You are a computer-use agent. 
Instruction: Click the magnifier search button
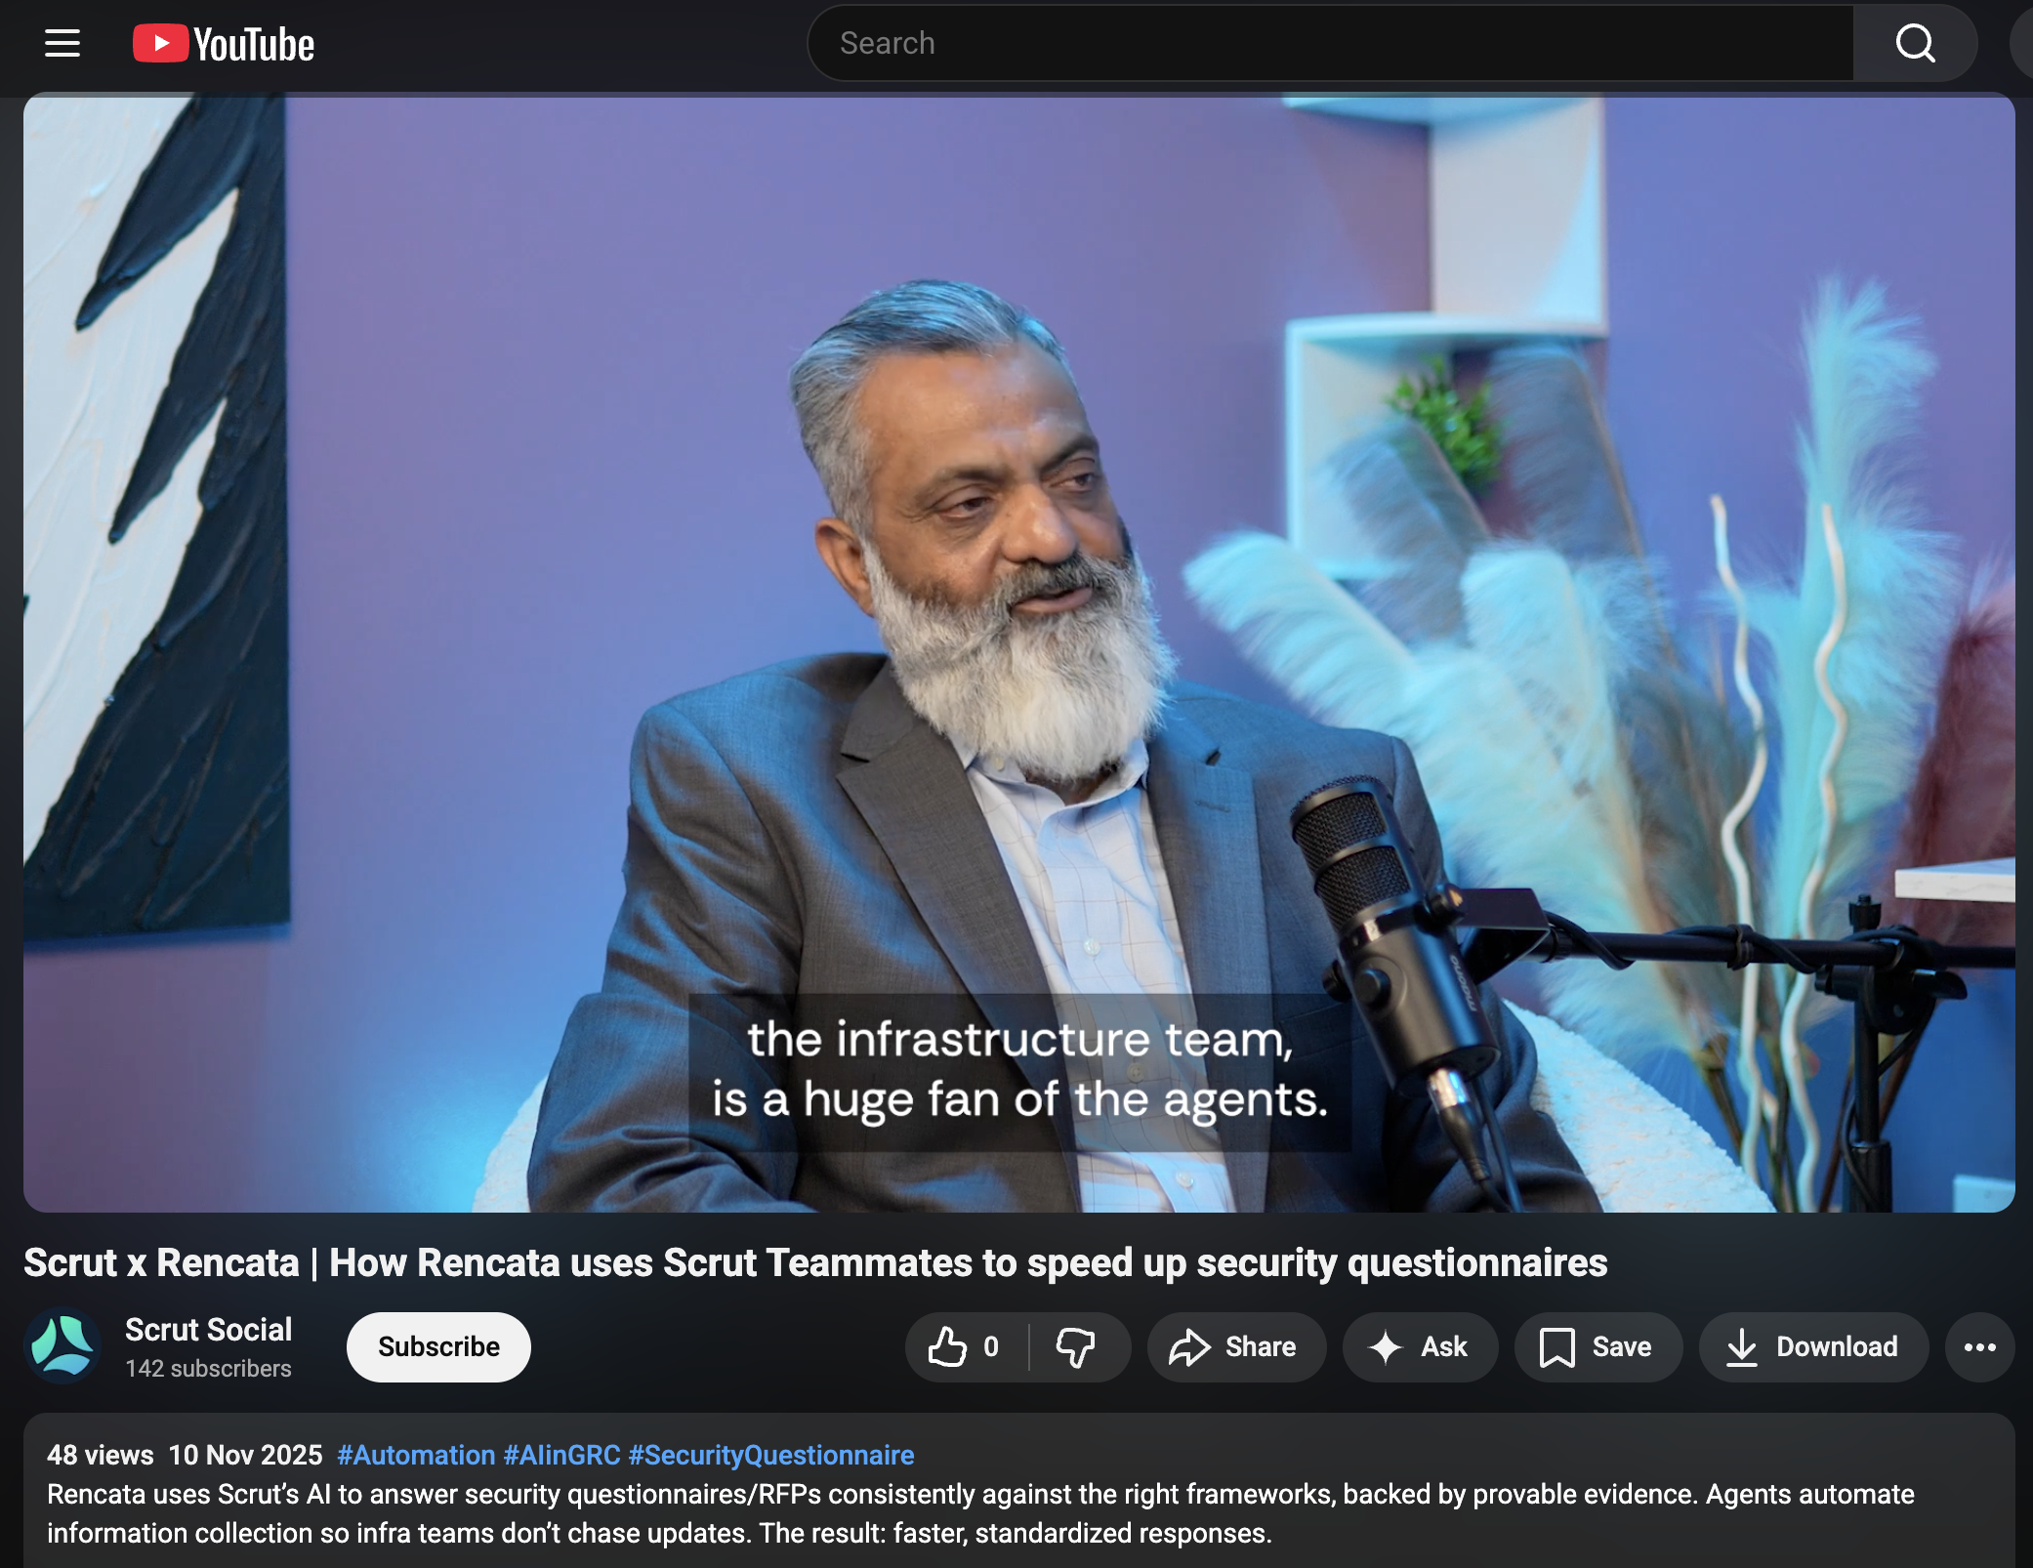coord(1915,43)
